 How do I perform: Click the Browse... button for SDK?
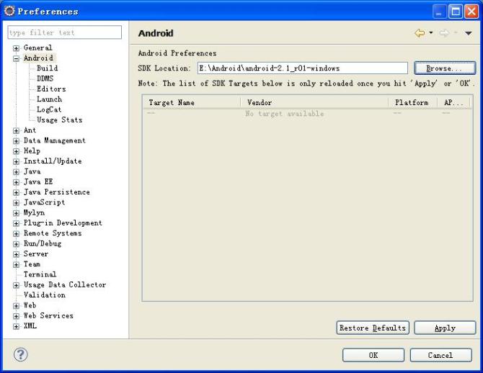pos(445,68)
